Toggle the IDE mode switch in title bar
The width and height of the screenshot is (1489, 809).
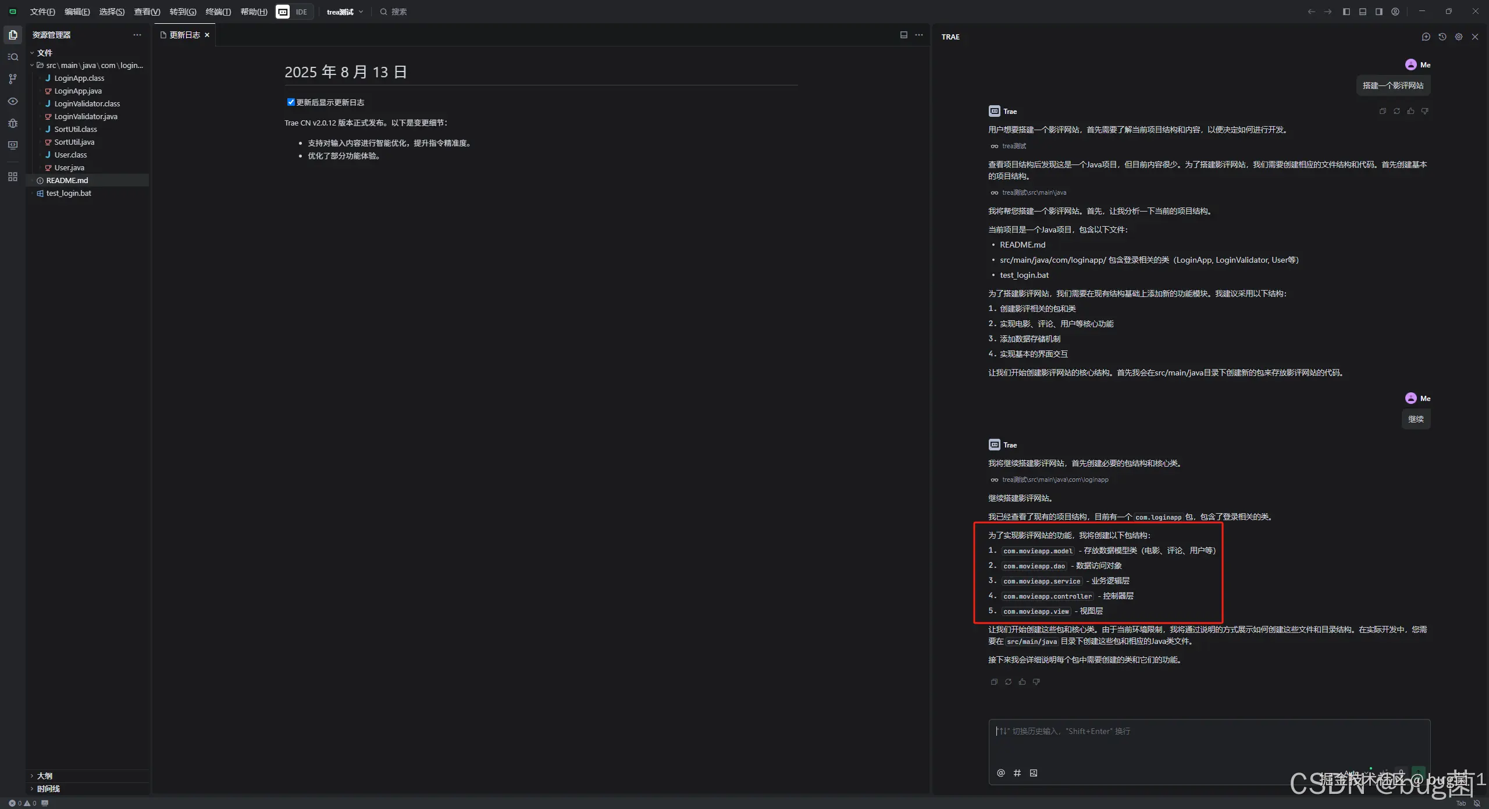pos(294,12)
